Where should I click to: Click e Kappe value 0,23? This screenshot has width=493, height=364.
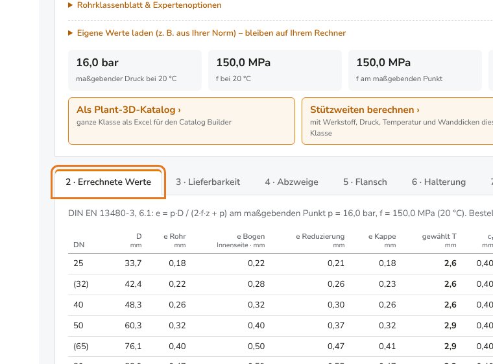[x=387, y=284]
